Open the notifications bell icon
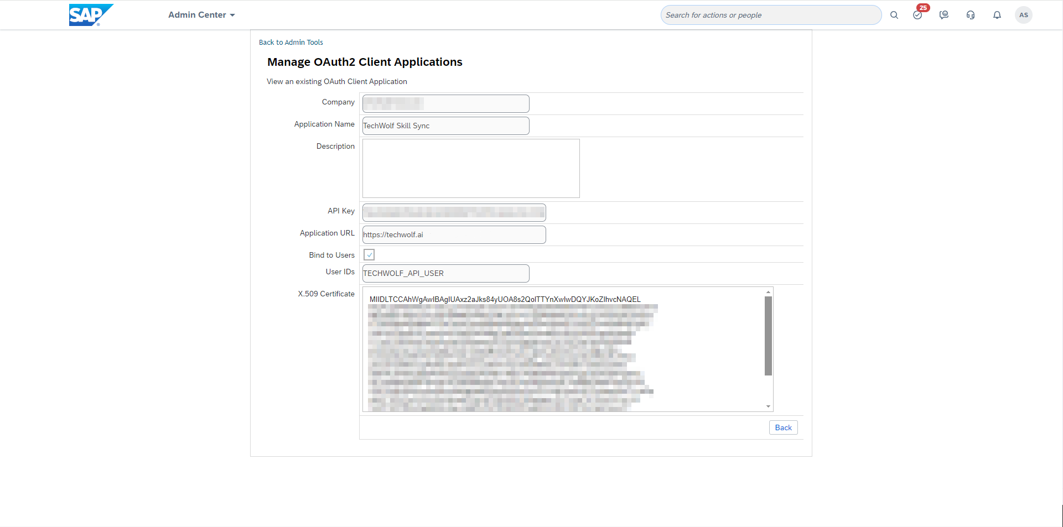 coord(997,15)
